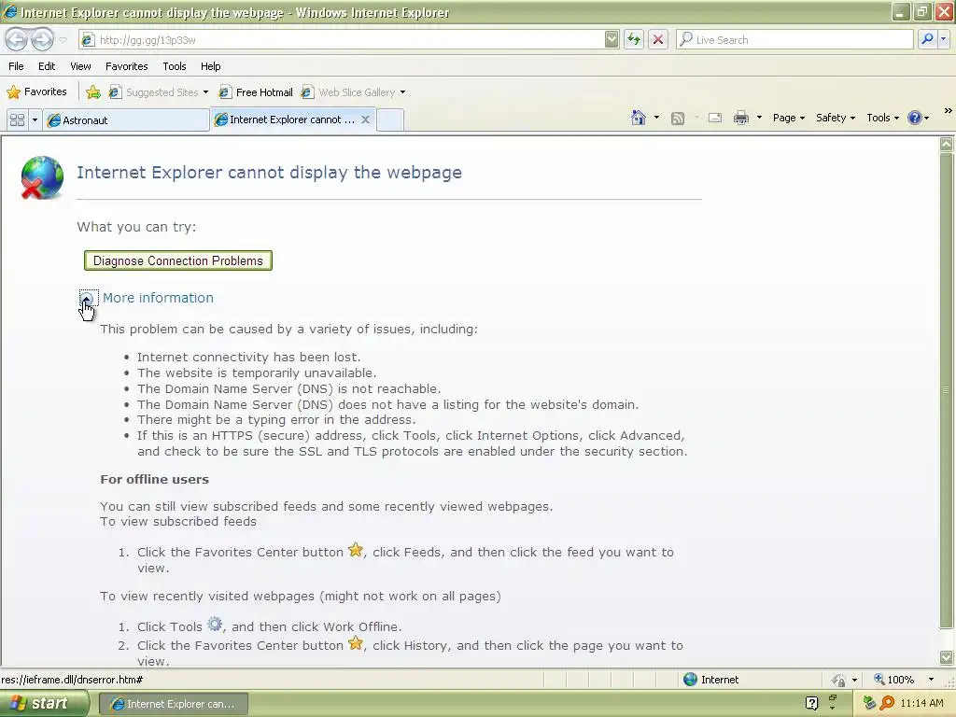Screen dimensions: 956x717
Task: Click the tray search magnifier icon
Action: [887, 704]
